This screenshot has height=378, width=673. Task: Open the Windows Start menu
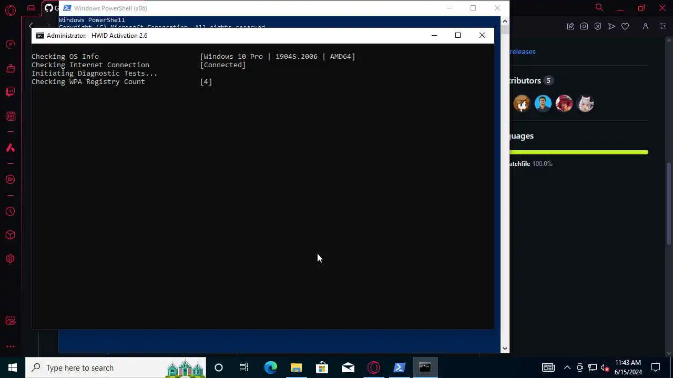click(x=13, y=367)
